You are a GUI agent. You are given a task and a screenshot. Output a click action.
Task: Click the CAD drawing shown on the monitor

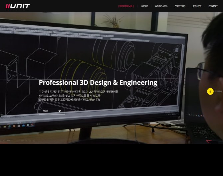(100, 53)
